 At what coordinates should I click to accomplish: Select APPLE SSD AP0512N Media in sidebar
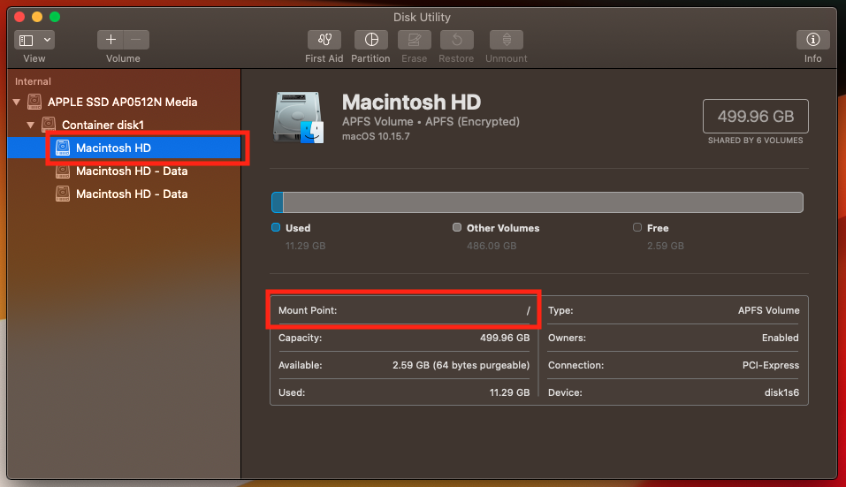tap(124, 102)
